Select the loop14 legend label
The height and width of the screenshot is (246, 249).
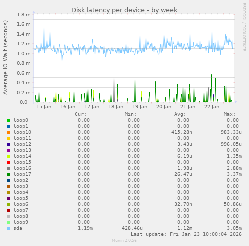22,156
